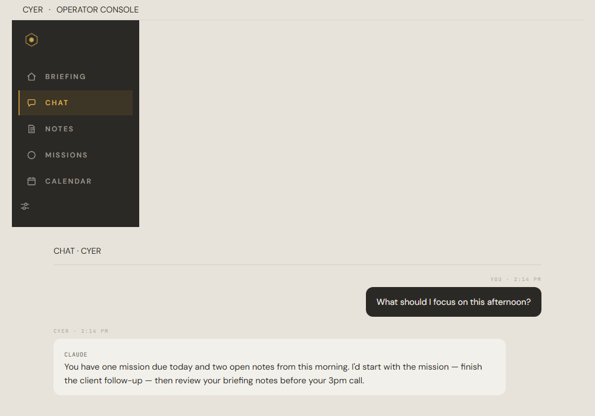
Task: Click the house icon beside Briefing
Action: (x=32, y=77)
